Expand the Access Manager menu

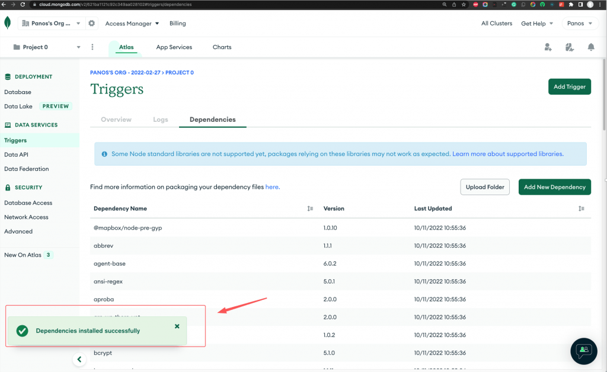coord(132,24)
